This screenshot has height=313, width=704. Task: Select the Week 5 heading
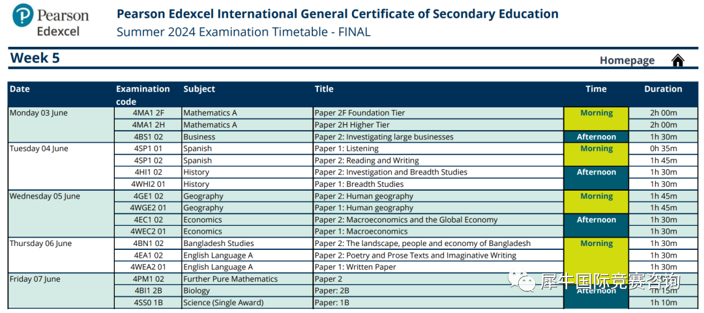tap(35, 58)
